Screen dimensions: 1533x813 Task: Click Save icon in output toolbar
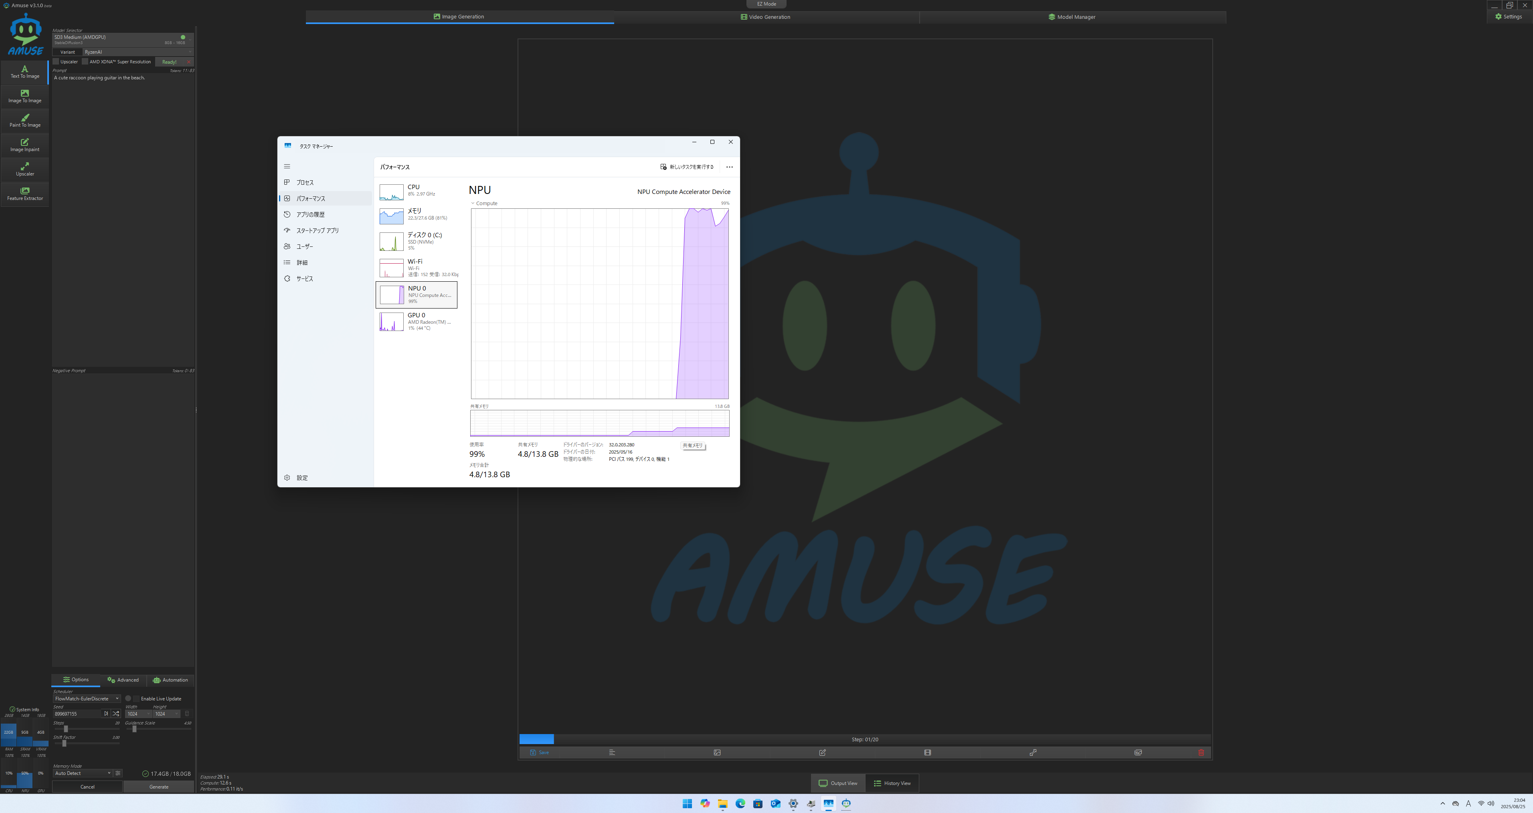[x=539, y=752]
